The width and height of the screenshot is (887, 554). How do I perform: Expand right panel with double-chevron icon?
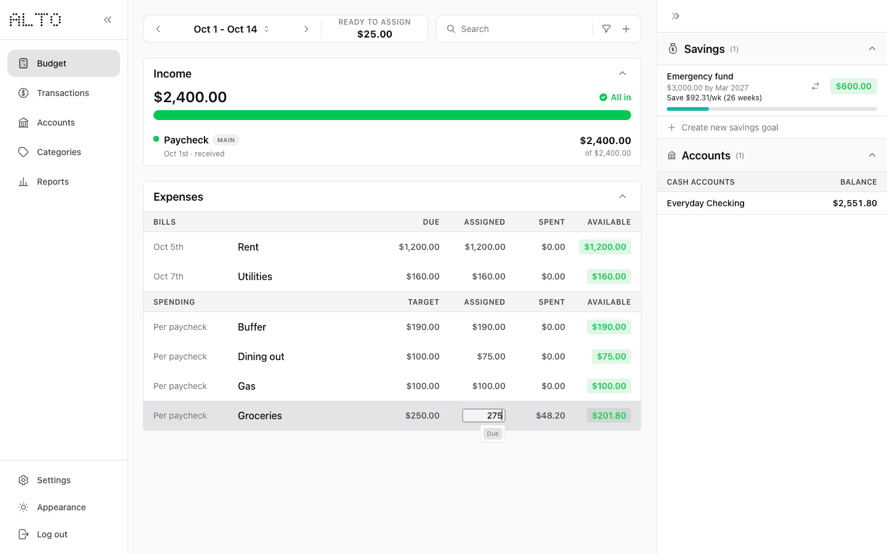[x=676, y=16]
